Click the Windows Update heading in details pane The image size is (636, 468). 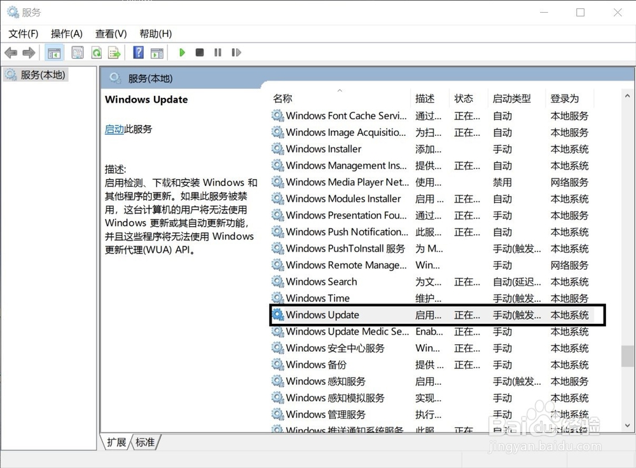point(146,100)
